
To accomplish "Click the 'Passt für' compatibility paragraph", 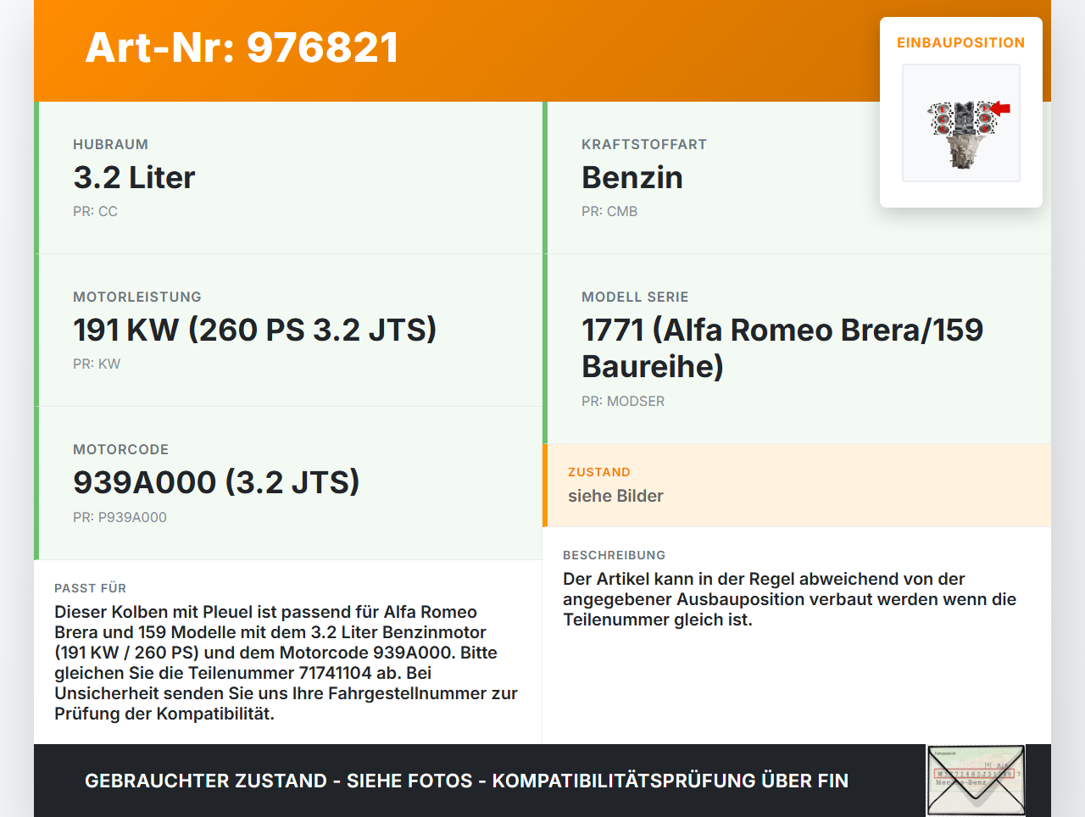I will pyautogui.click(x=286, y=663).
